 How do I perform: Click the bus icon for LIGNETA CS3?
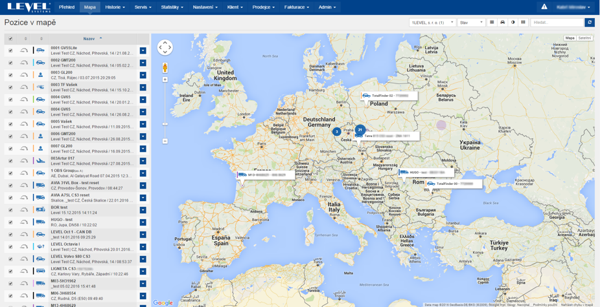point(40,271)
